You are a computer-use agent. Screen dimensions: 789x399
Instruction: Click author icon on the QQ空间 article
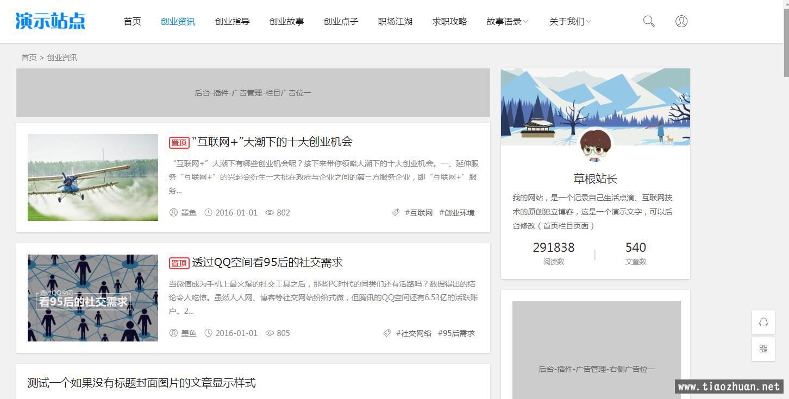(x=173, y=333)
